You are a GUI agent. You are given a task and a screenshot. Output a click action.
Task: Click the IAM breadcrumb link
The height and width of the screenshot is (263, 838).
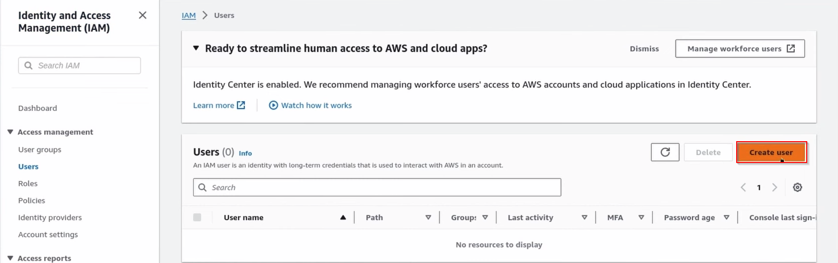(189, 15)
